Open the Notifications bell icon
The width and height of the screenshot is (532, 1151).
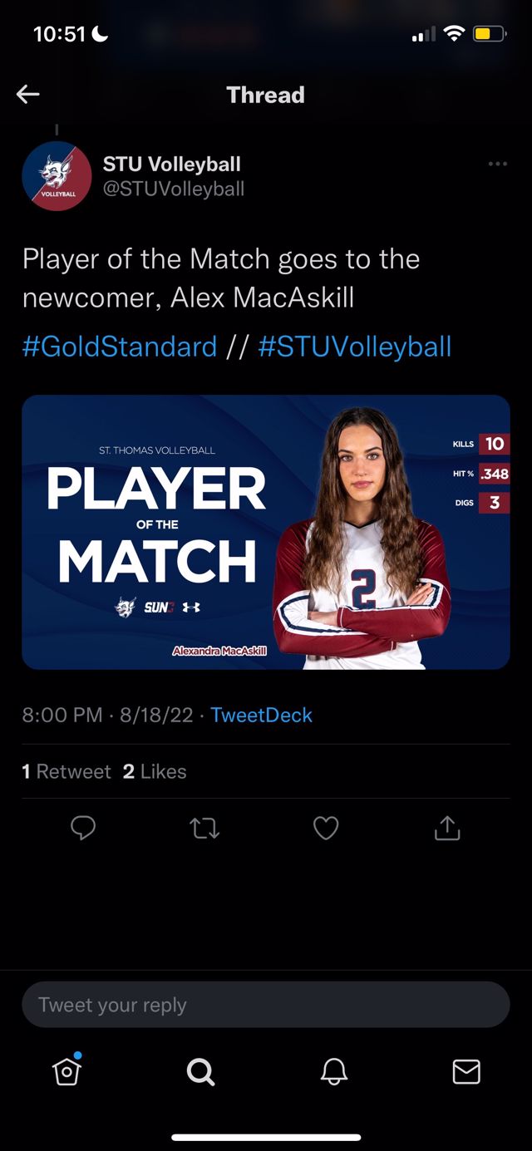point(333,1071)
